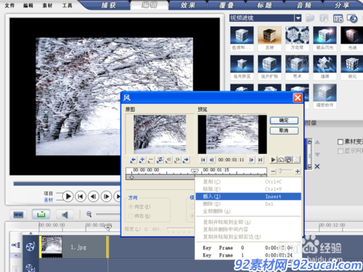The image size is (363, 272).
Task: Jump to end frame in dialog preview
Action: point(261,160)
